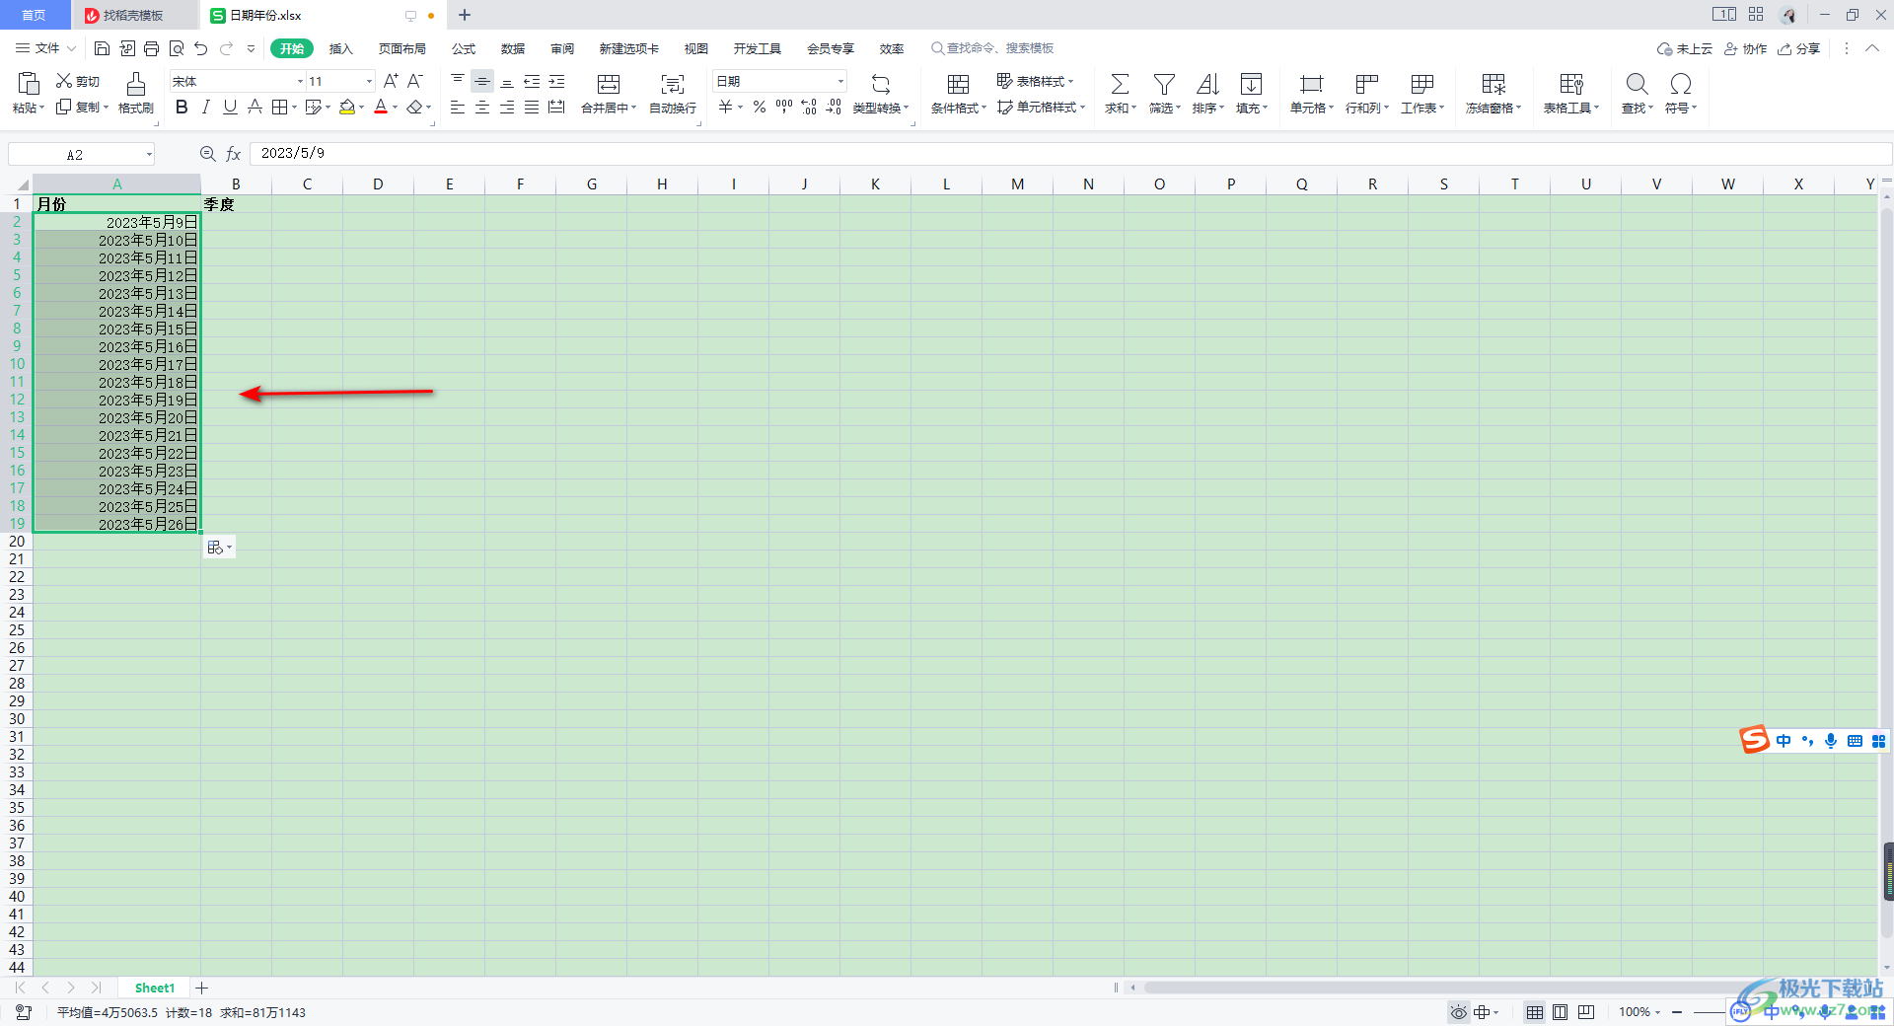The width and height of the screenshot is (1894, 1026).
Task: Click the AutoSum (求和) sigma icon
Action: [1120, 84]
